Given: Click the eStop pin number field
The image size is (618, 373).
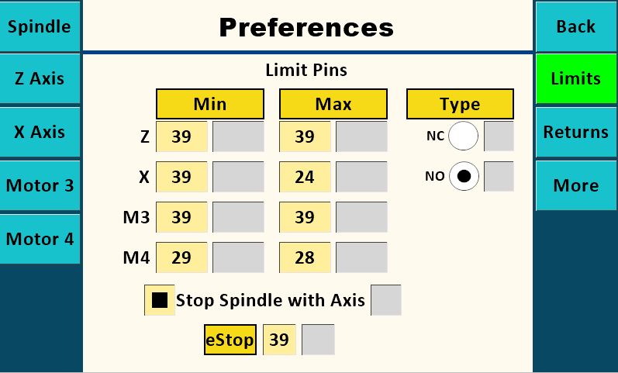Looking at the screenshot, I should [279, 340].
